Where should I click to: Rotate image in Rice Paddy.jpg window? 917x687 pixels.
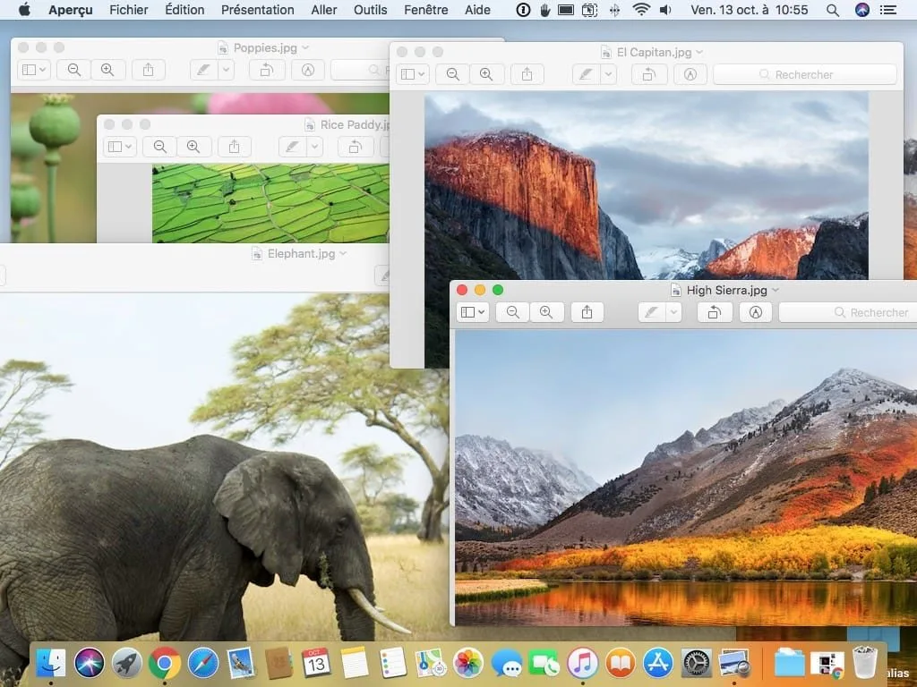coord(355,147)
